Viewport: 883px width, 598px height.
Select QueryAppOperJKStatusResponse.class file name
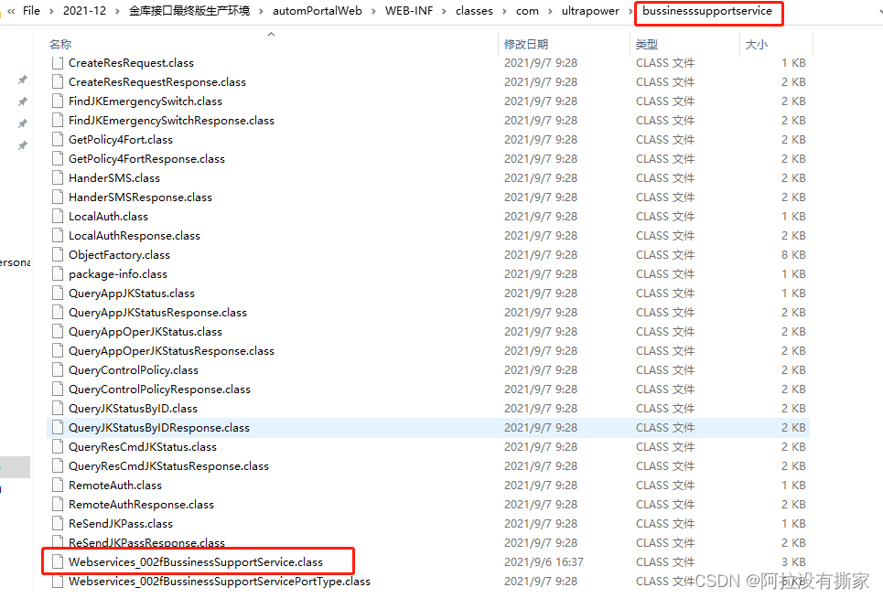click(171, 351)
